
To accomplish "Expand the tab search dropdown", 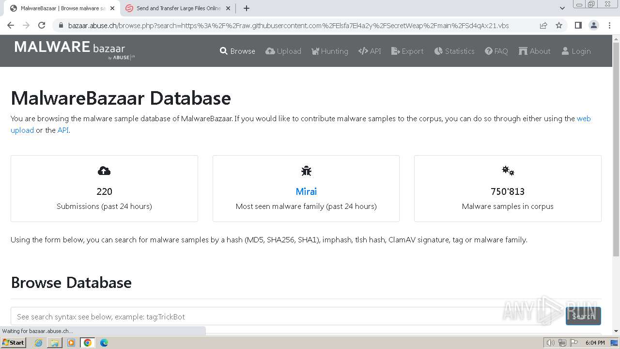I will click(562, 8).
